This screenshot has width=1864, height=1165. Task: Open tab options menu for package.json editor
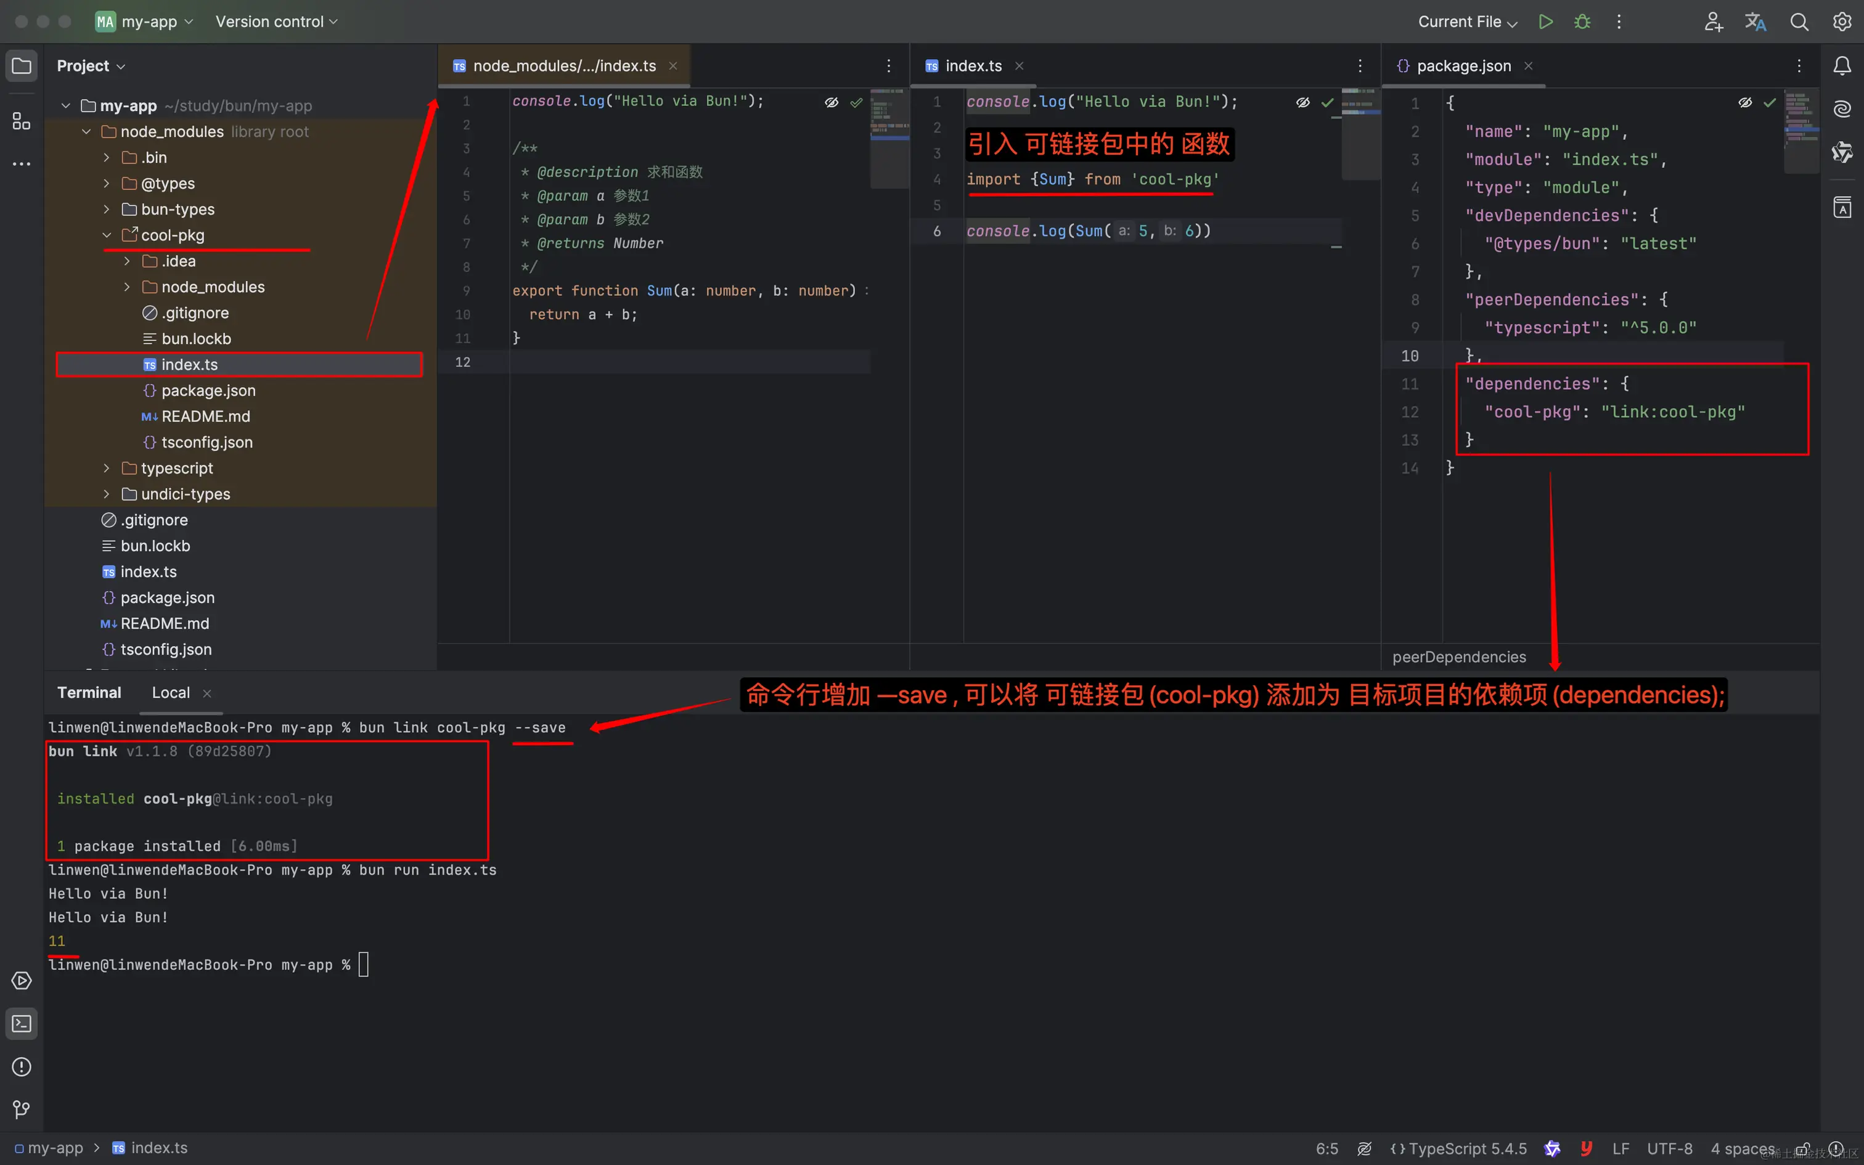(1799, 67)
